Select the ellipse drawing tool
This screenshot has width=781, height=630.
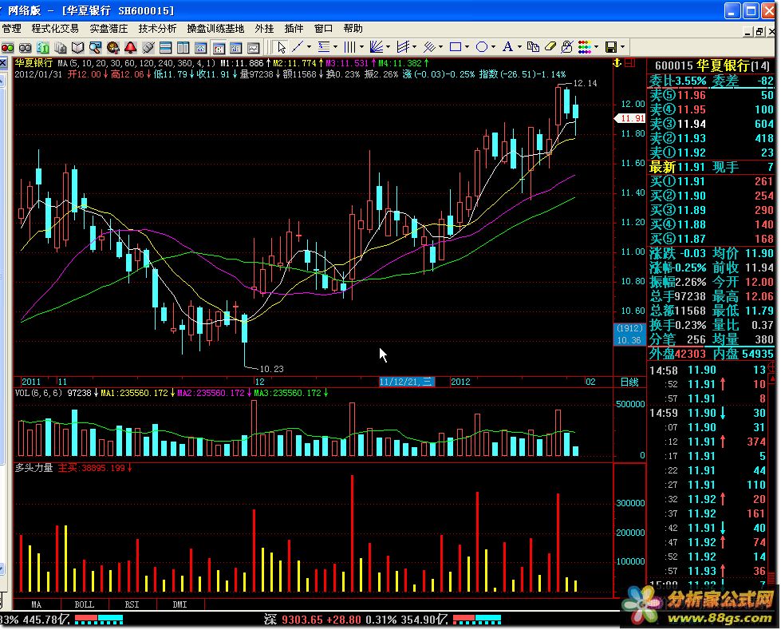coord(482,47)
